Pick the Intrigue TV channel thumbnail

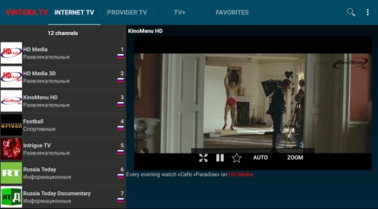coord(11,149)
